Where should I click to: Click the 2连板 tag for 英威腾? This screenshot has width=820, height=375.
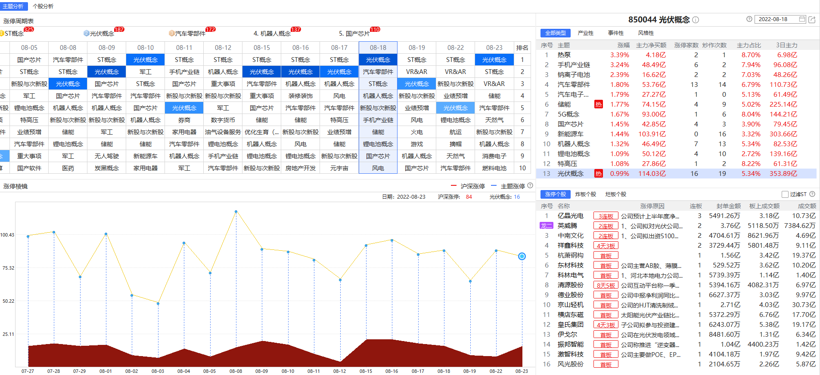coord(606,226)
